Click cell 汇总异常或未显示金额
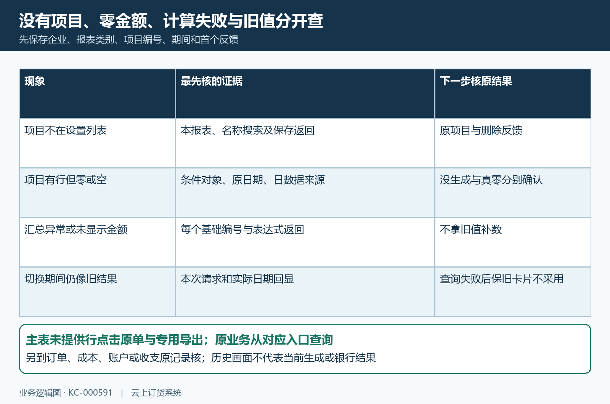 pos(97,242)
